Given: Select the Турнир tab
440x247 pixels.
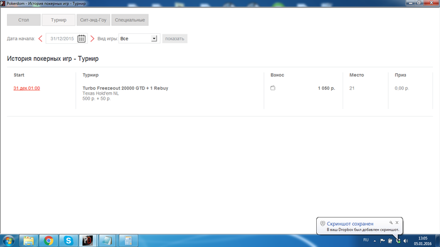Looking at the screenshot, I should [x=58, y=20].
